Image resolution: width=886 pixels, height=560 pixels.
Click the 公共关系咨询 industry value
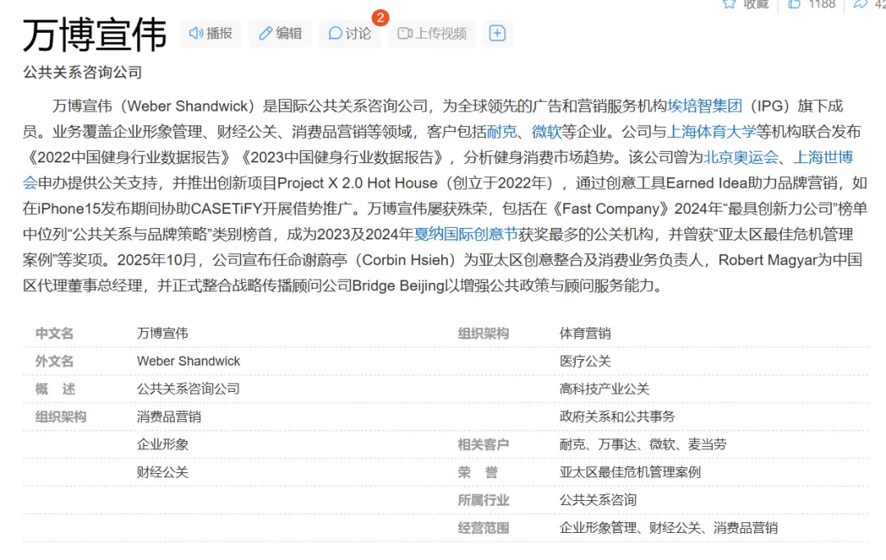(x=598, y=500)
